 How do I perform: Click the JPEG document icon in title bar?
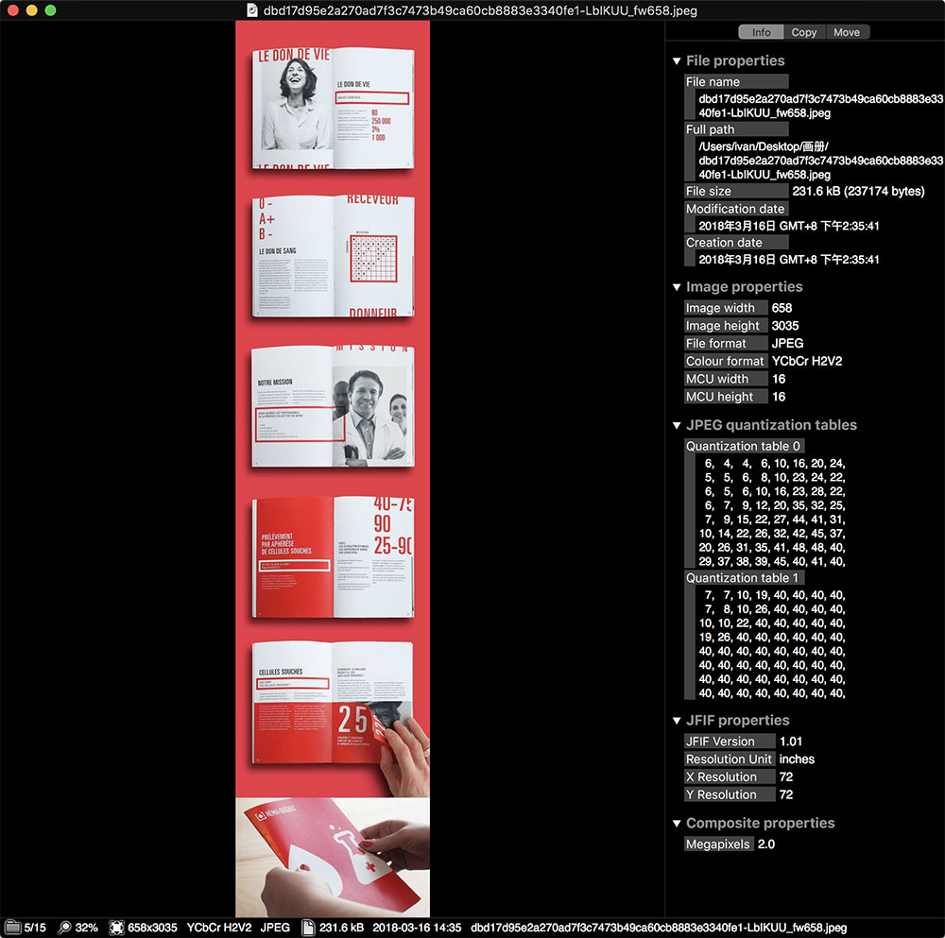(x=252, y=9)
